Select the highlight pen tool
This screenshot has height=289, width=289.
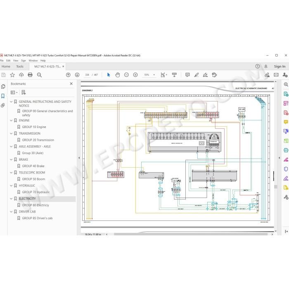197,75
